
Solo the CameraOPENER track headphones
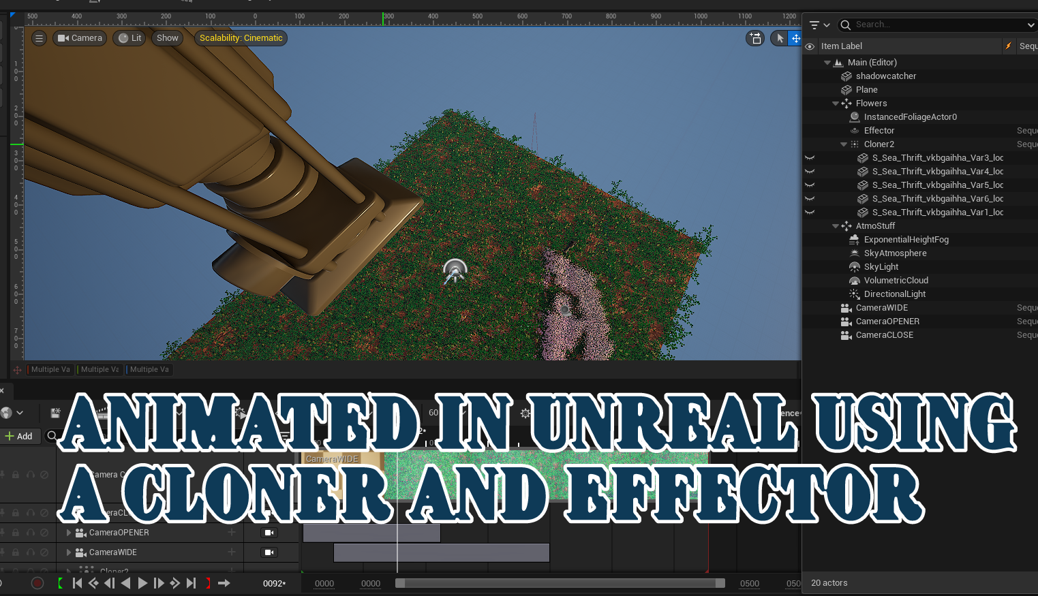tap(31, 533)
